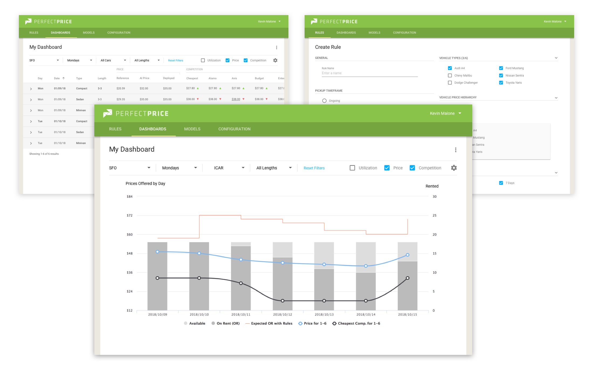Click 2018/10/12 price data point on blue line
Screen dimensions: 593x377
coord(282,263)
